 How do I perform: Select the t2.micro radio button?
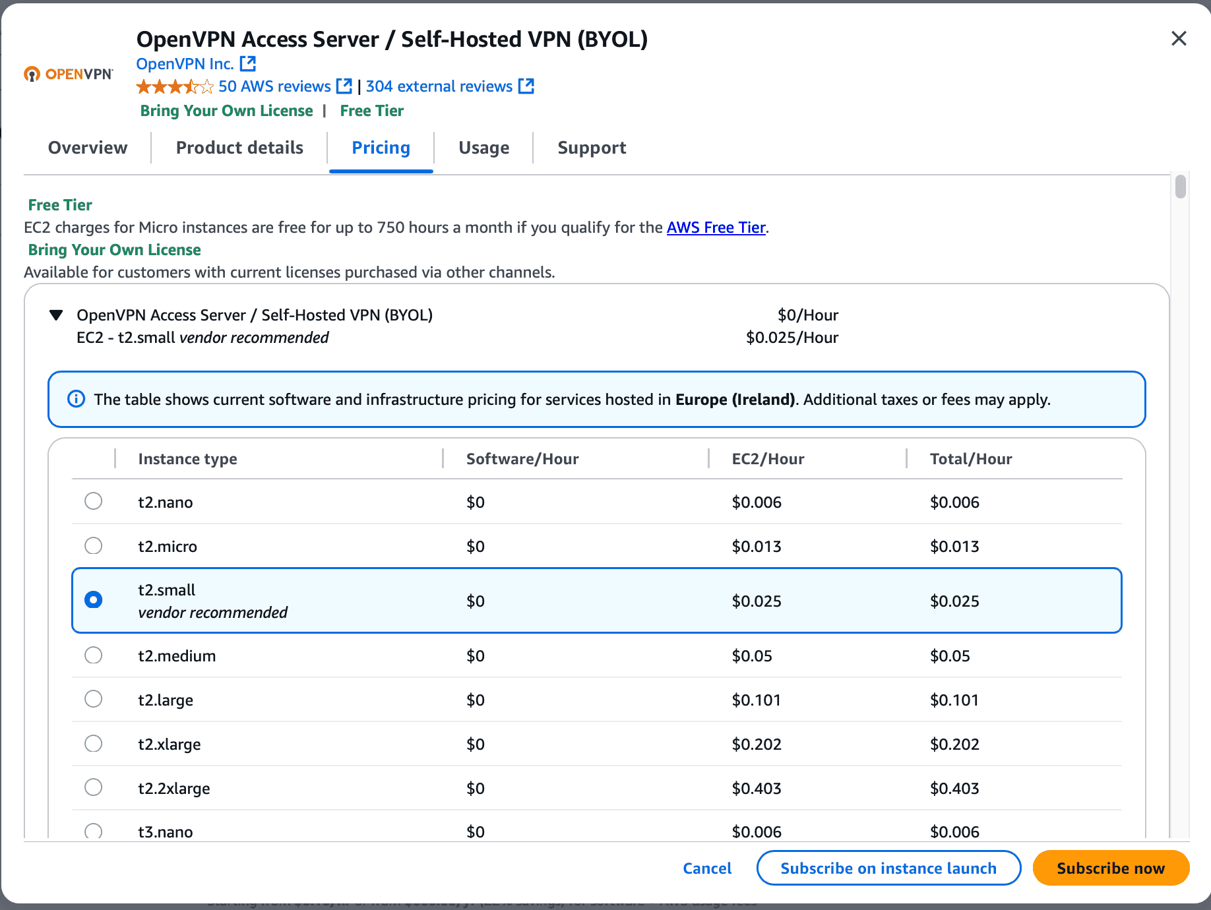94,546
